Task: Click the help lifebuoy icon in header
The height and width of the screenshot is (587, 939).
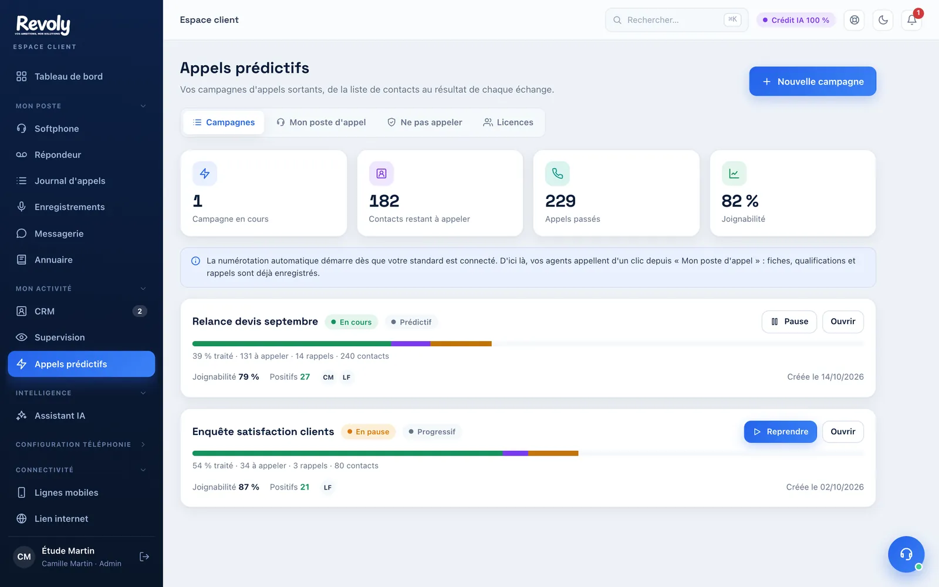Action: (854, 20)
